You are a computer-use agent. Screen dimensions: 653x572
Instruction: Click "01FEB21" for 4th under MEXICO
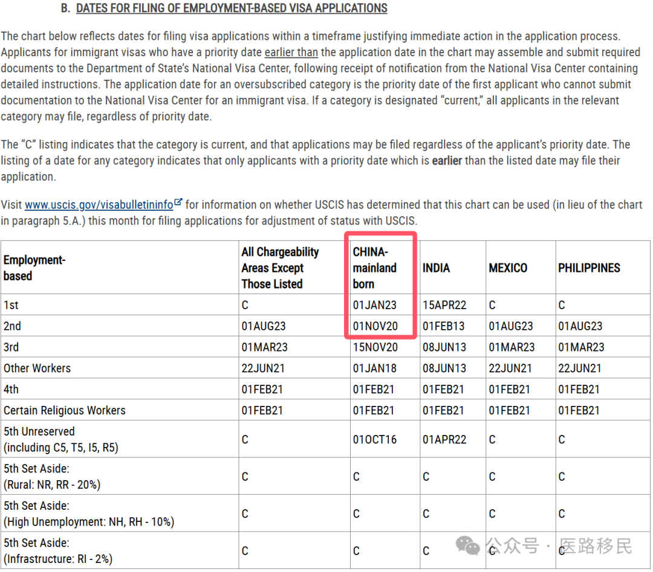click(x=510, y=390)
